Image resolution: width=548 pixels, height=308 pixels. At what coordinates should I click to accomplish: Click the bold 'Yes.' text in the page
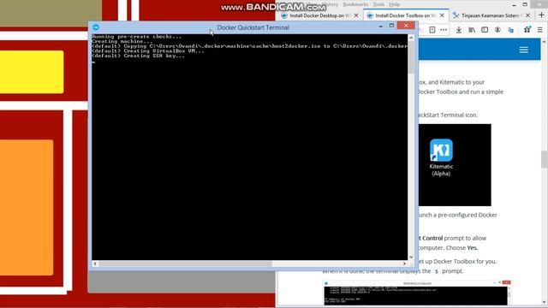(472, 247)
